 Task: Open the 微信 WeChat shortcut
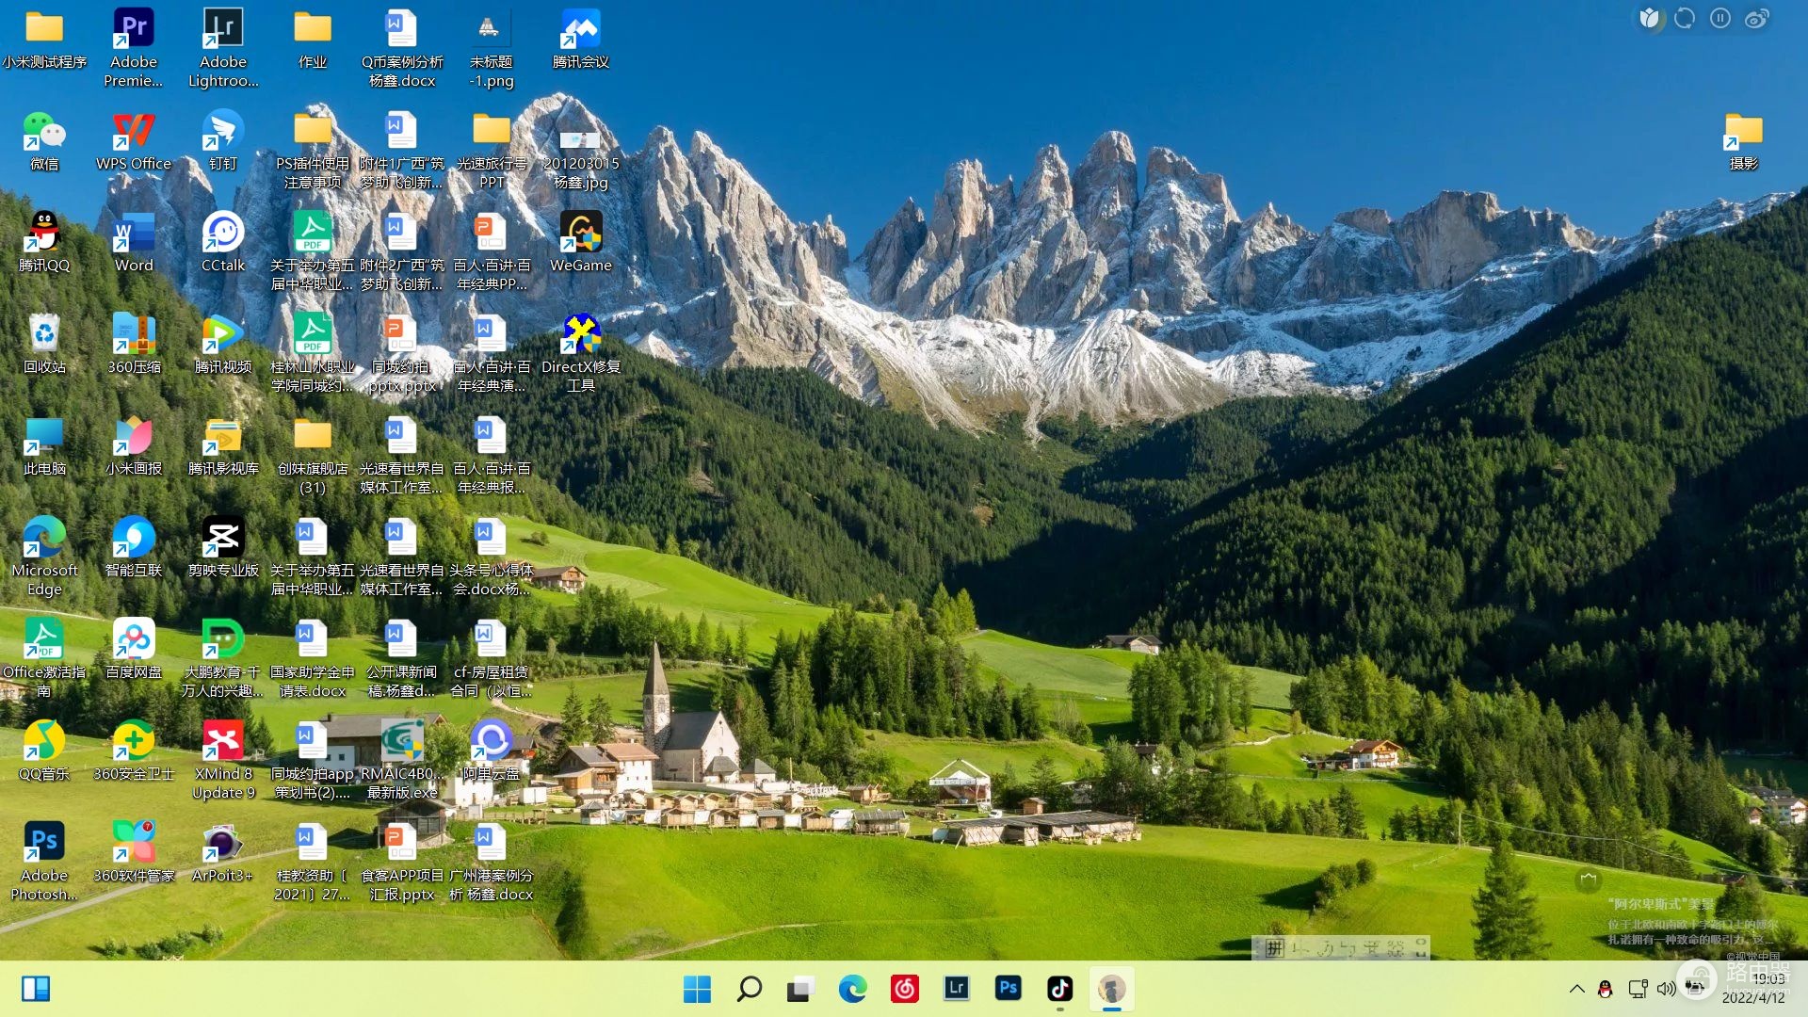pos(44,141)
